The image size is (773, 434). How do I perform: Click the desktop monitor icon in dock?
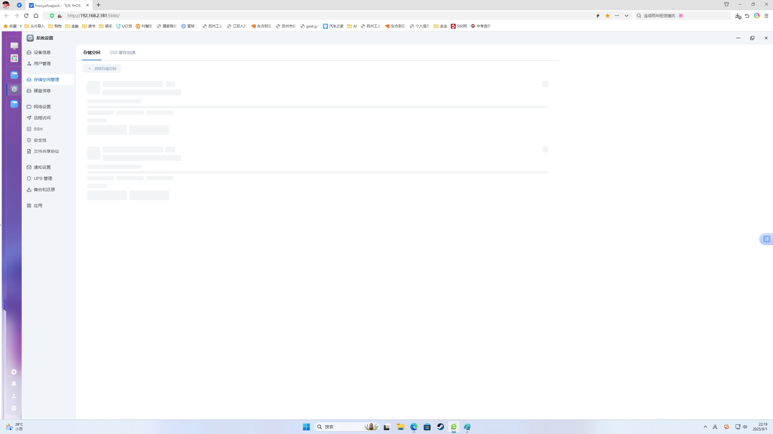coord(14,46)
